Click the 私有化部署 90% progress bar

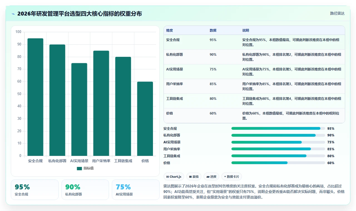278,135
